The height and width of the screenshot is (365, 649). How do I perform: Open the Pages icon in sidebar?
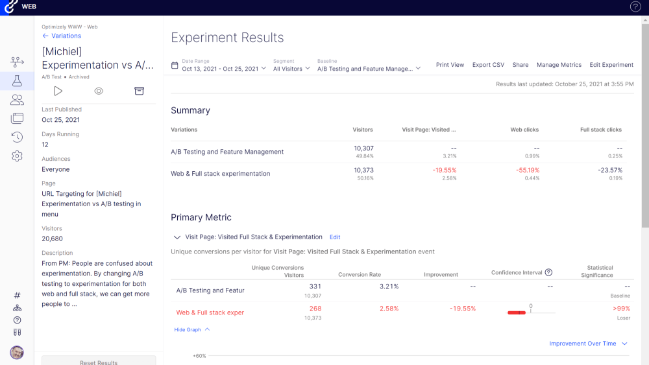[17, 118]
